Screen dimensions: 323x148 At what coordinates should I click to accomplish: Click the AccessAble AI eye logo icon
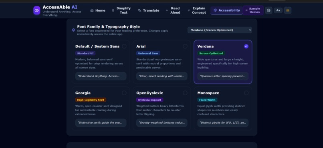pyautogui.click(x=36, y=10)
